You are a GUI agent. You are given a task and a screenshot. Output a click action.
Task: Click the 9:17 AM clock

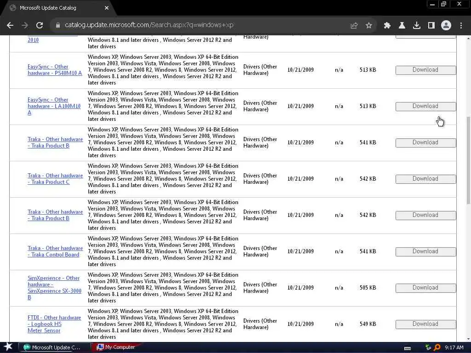[454, 347]
